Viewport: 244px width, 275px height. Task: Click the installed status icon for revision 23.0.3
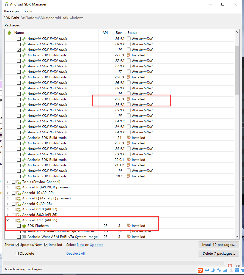pyautogui.click(x=129, y=143)
